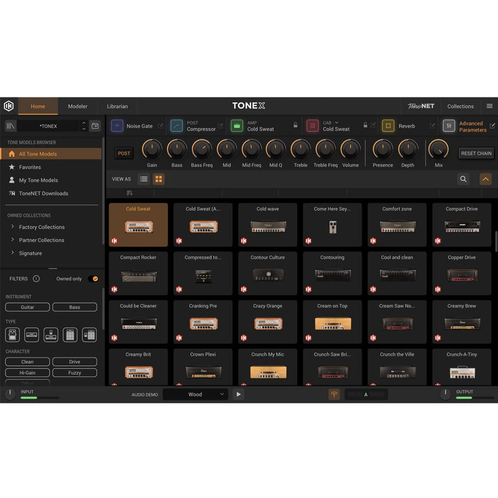Switch to the Home tab
Viewport: 498px width, 498px height.
pos(38,106)
